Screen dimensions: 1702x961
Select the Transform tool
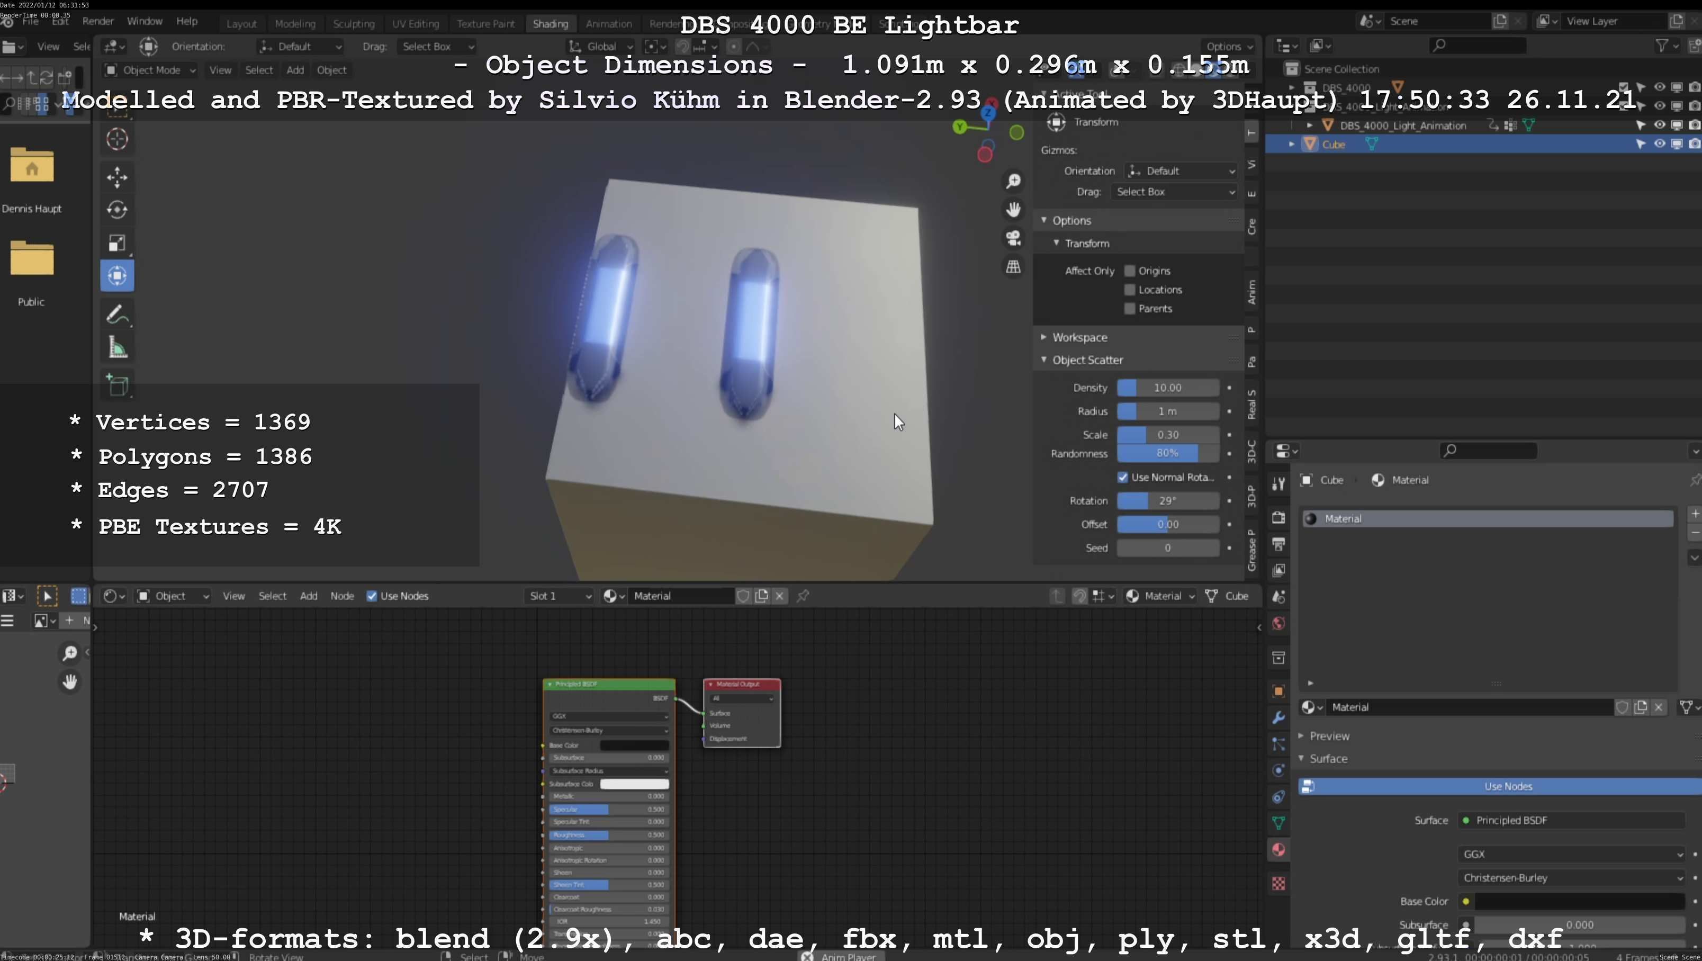pyautogui.click(x=117, y=276)
